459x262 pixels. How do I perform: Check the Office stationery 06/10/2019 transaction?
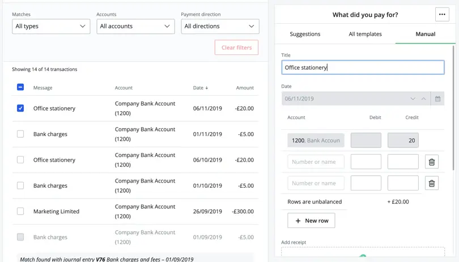[20, 160]
